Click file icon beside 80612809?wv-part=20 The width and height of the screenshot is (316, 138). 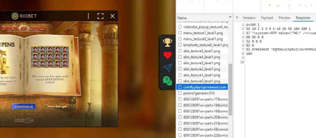click(x=180, y=117)
